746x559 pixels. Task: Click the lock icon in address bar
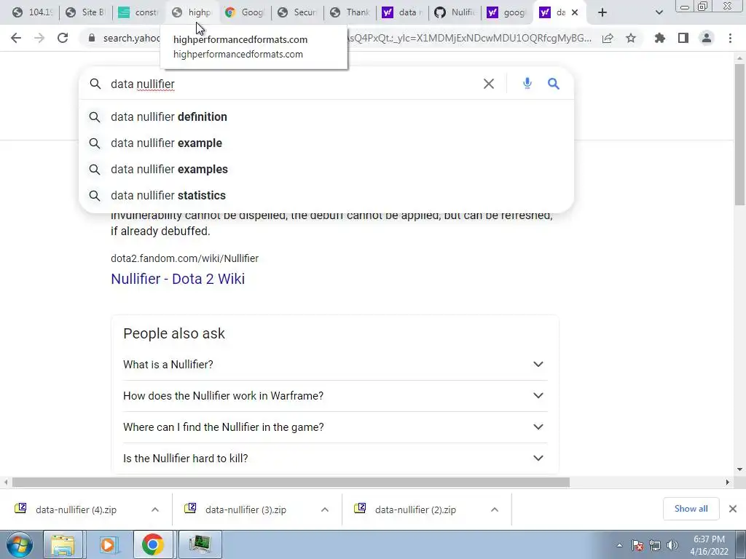(92, 38)
